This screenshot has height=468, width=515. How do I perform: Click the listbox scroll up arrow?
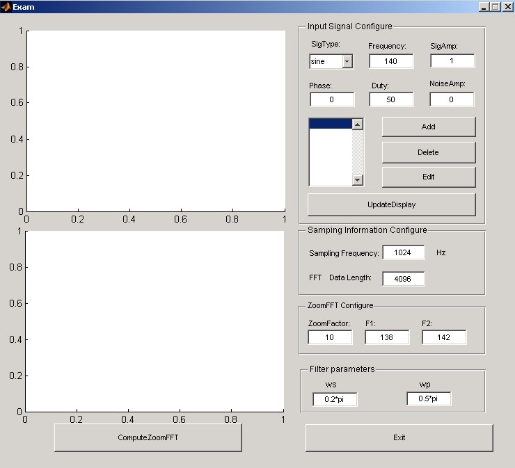[x=357, y=124]
